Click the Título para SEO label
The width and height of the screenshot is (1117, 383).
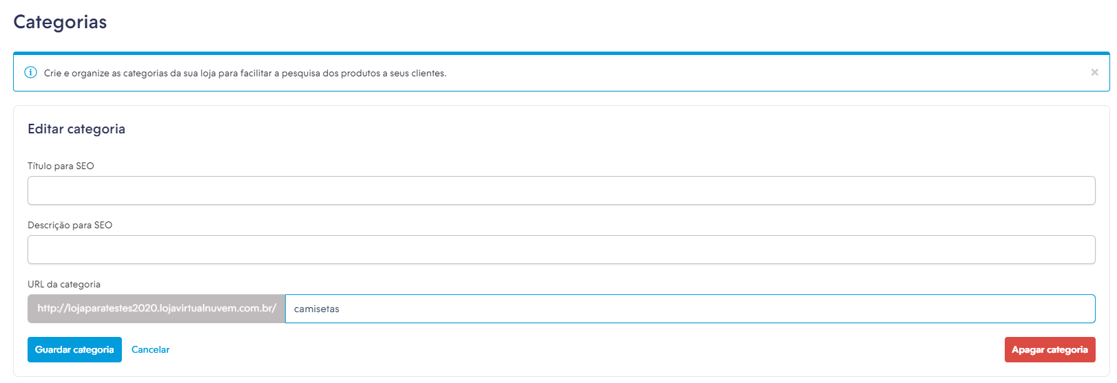[x=61, y=166]
